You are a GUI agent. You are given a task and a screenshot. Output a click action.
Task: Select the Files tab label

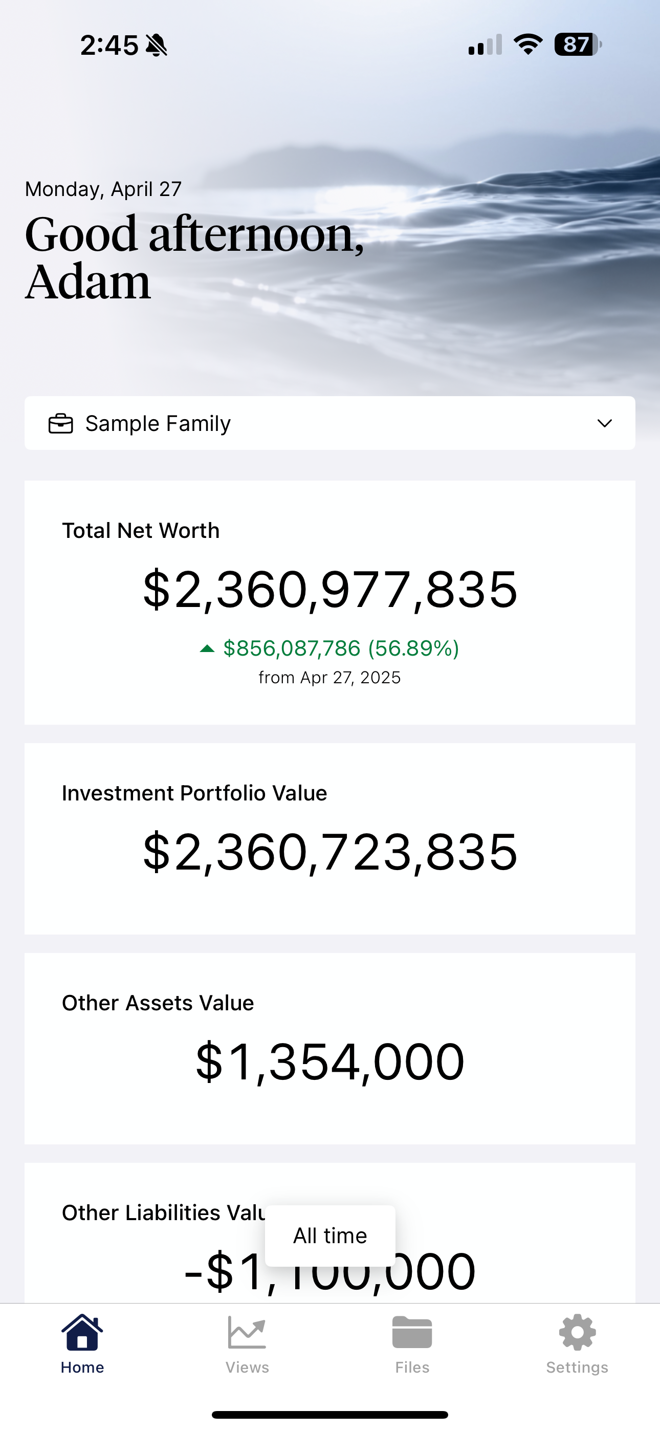[412, 1367]
